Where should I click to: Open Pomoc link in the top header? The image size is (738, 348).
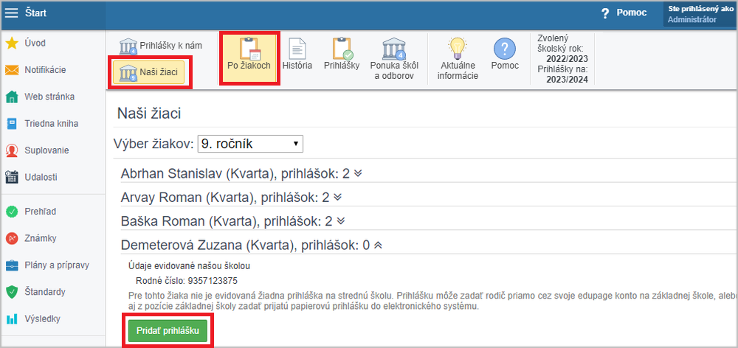(x=632, y=13)
